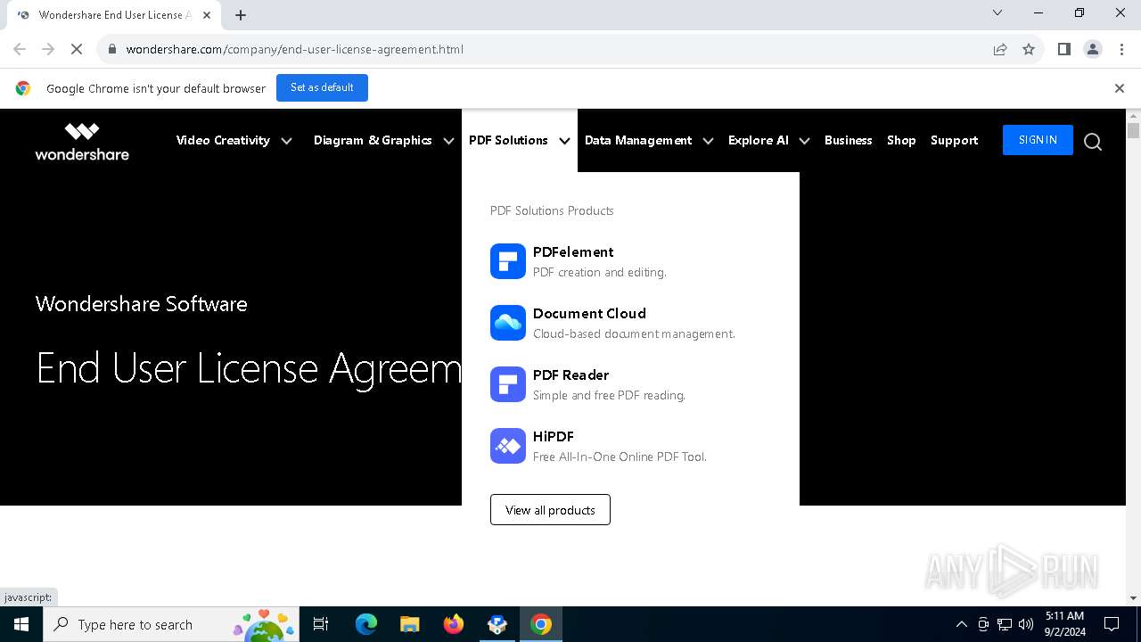Screen dimensions: 1141x642
Task: Open volume control in tray
Action: 1026,624
